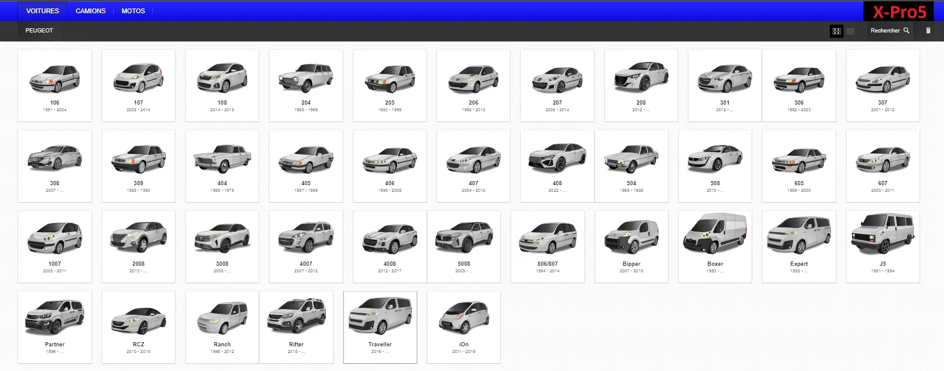Select the Peugeot 108 model card
Viewport: 944px width, 371px height.
pos(222,85)
